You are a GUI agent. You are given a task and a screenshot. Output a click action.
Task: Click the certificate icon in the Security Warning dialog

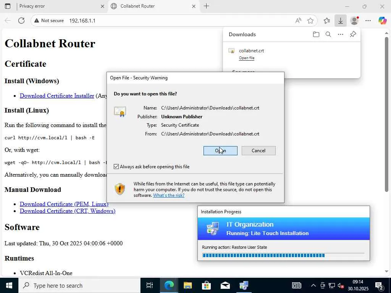pyautogui.click(x=120, y=112)
